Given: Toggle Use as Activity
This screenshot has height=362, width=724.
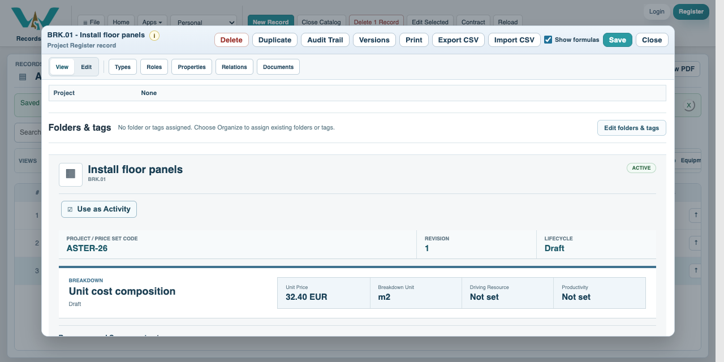Looking at the screenshot, I should click(x=99, y=209).
